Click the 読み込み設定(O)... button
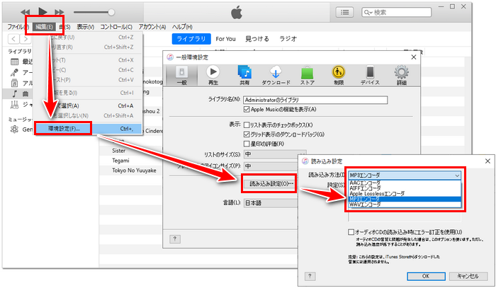Image resolution: width=496 pixels, height=288 pixels. [x=271, y=183]
